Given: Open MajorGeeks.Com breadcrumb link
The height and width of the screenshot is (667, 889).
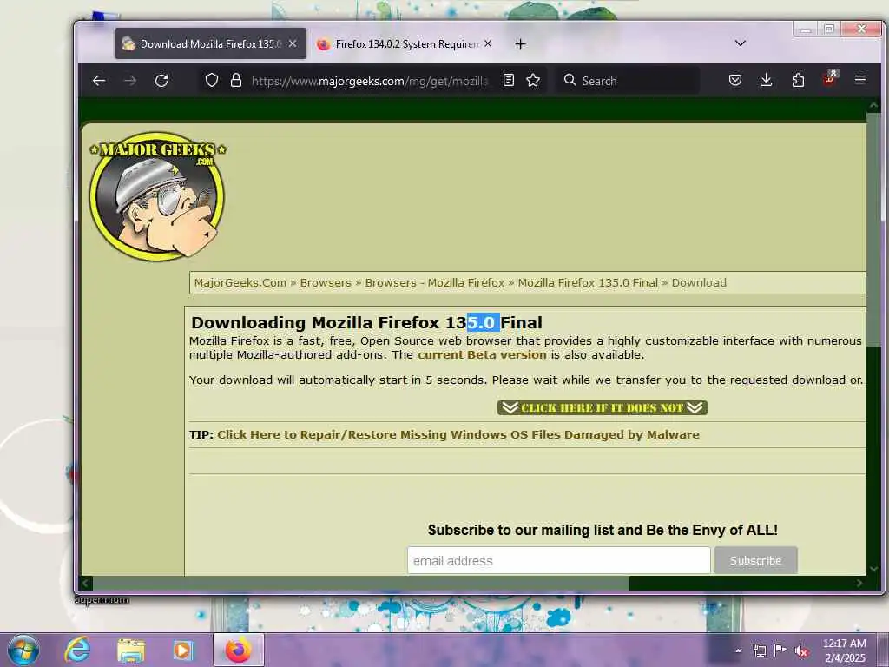Looking at the screenshot, I should pyautogui.click(x=240, y=282).
